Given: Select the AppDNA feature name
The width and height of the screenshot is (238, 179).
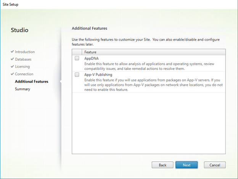Looking at the screenshot, I should click(92, 58).
